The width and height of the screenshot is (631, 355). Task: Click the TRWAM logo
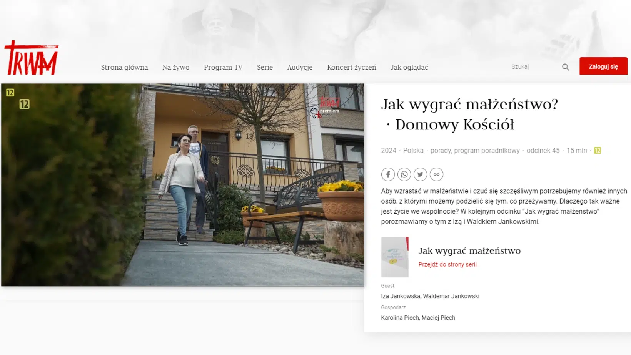click(31, 58)
